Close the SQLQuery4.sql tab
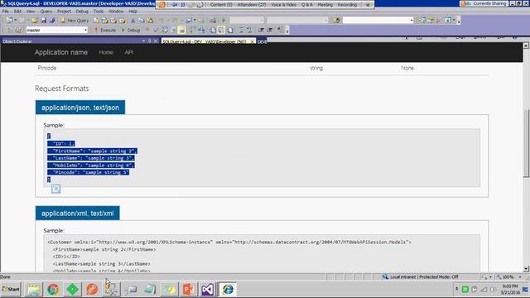This screenshot has height=298, width=530. [252, 41]
